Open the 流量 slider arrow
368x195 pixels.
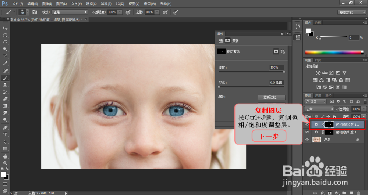157,12
